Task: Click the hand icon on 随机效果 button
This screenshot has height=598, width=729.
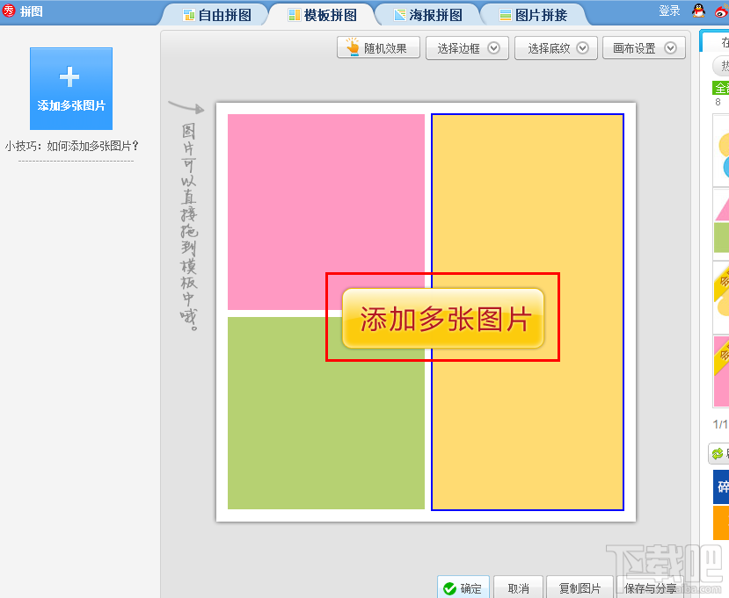Action: click(x=351, y=47)
